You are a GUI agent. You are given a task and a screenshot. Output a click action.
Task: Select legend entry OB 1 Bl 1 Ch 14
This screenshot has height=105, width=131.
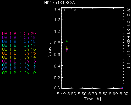tap(19, 57)
